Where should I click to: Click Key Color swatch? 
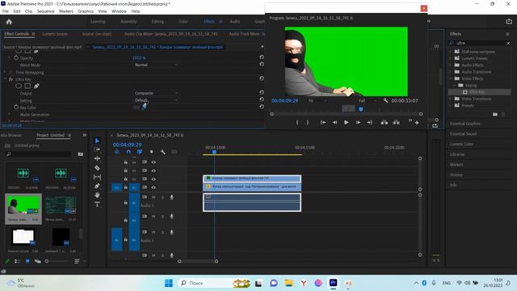137,108
